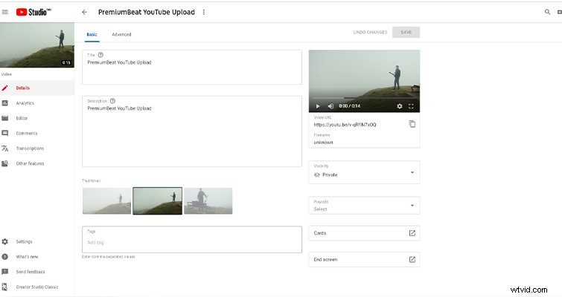Select the middle highlighted thumbnail option
The height and width of the screenshot is (297, 562).
click(x=157, y=201)
